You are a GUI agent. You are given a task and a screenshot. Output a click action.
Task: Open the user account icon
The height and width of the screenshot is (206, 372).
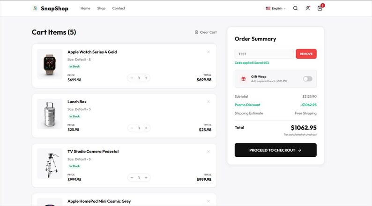coord(308,8)
